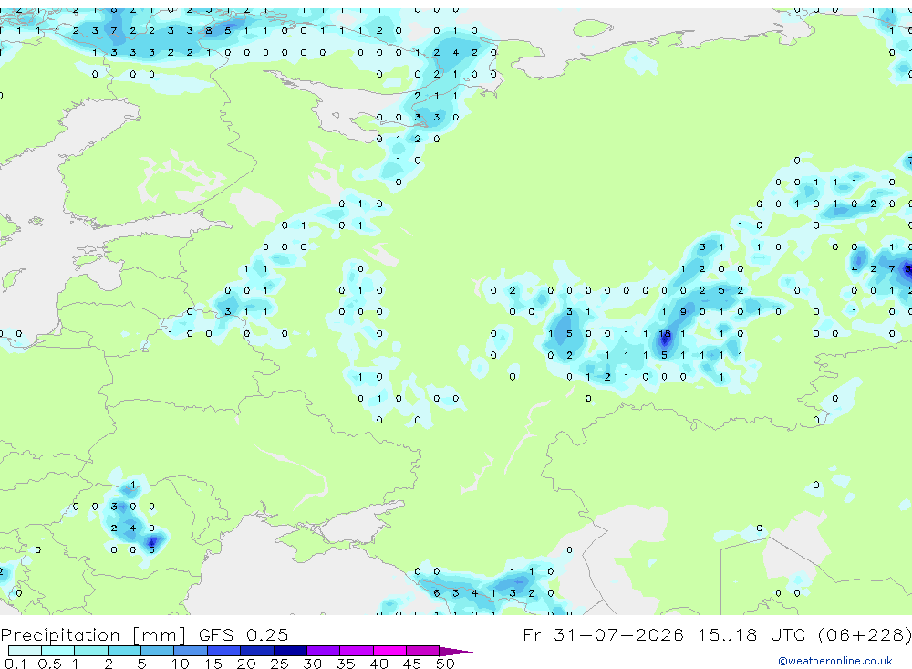This screenshot has height=669, width=912.
Task: Click the '6' precipitation value at bottom
Action: pos(437,593)
